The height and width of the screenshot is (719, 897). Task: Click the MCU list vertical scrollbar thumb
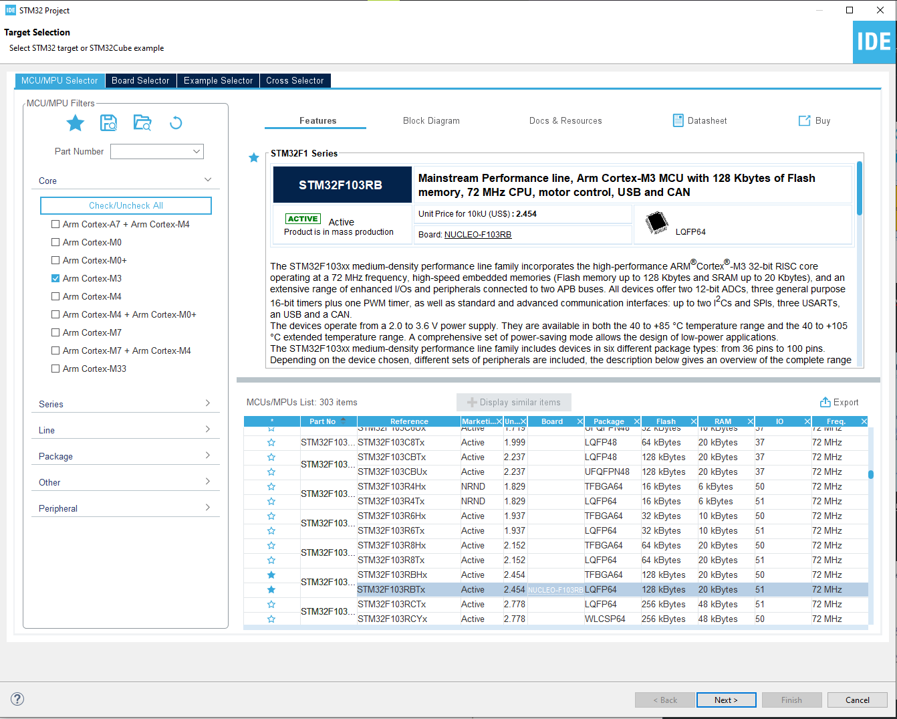point(871,474)
